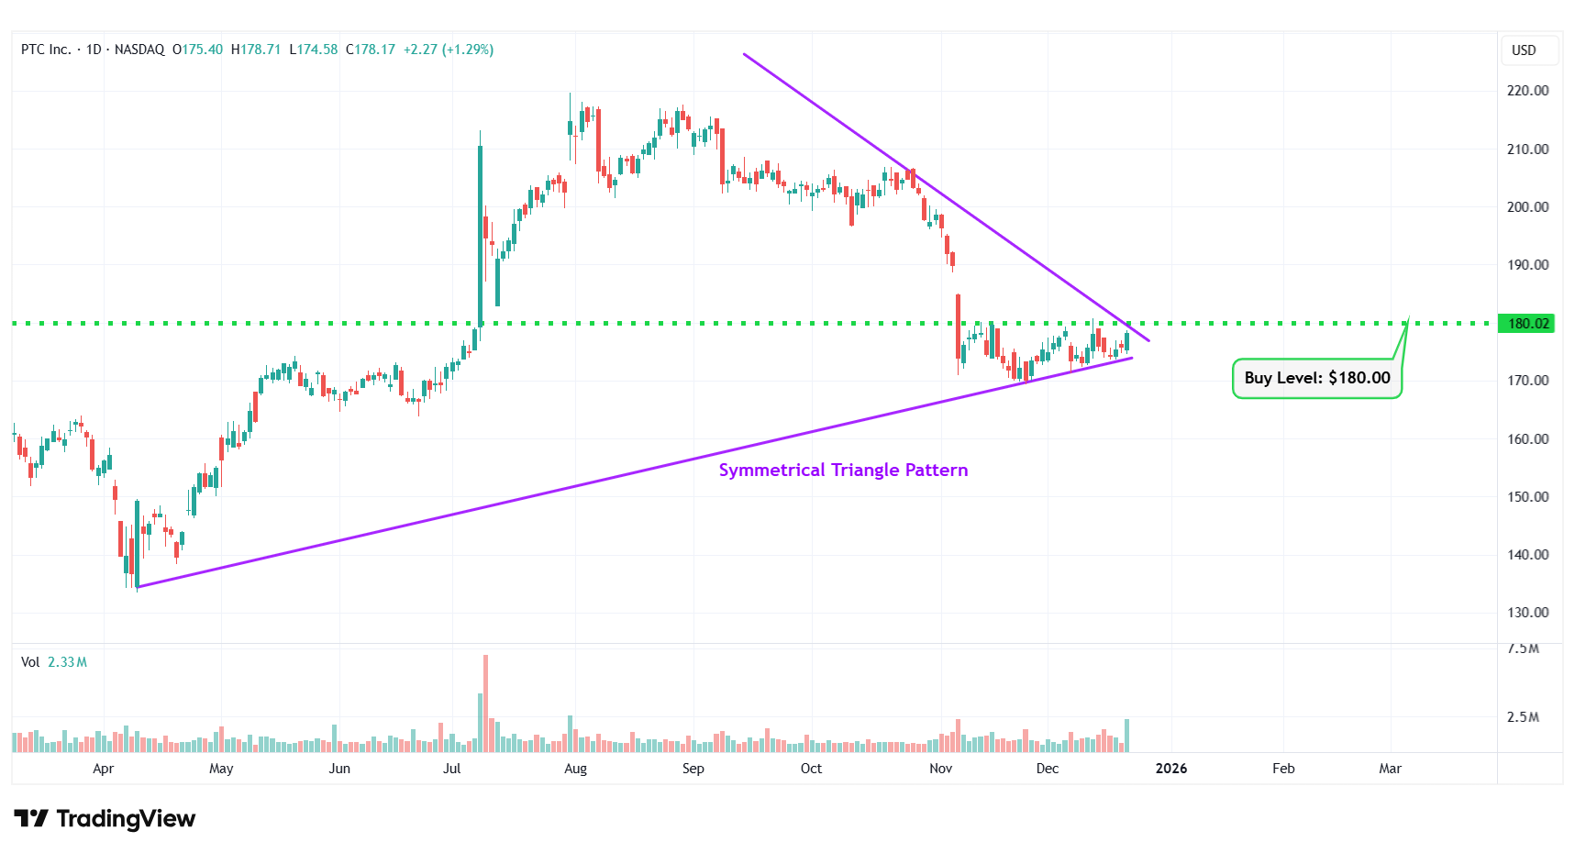Click the 220.00 price axis label
This screenshot has height=853, width=1575.
point(1527,91)
